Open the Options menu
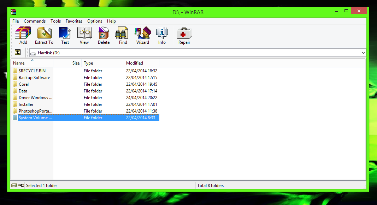This screenshot has height=205, width=377. tap(95, 21)
